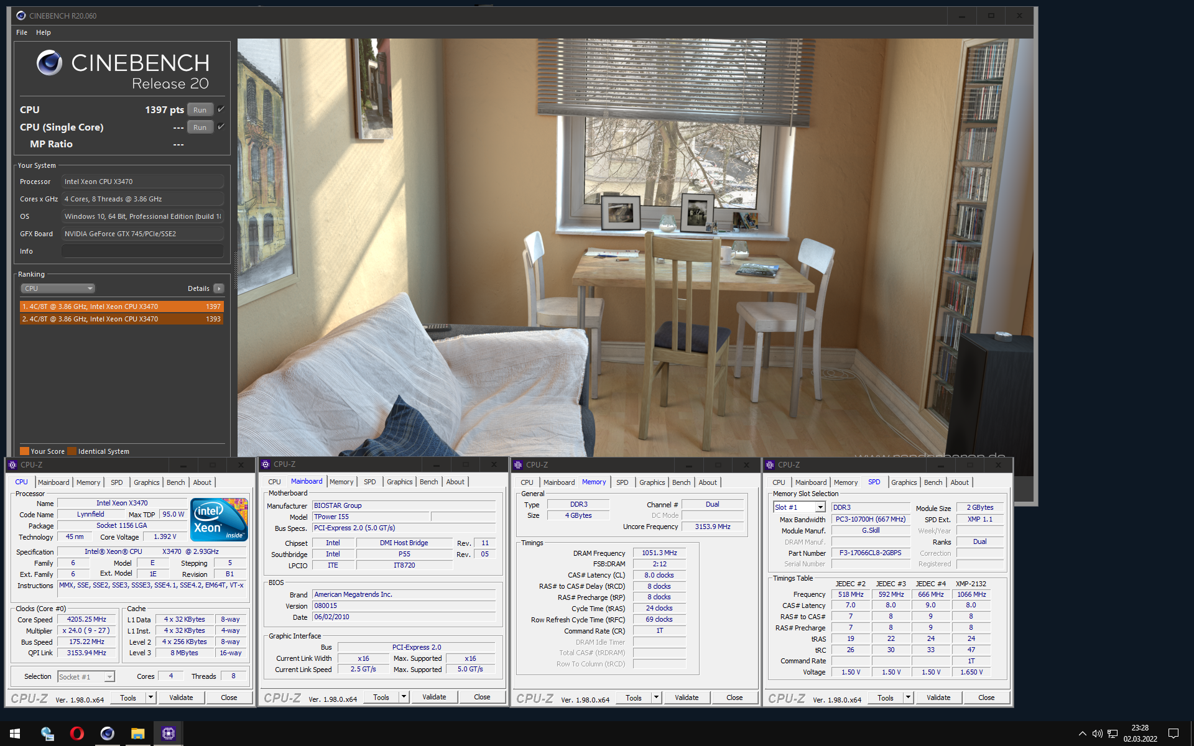The height and width of the screenshot is (746, 1194).
Task: Open the Cinebench Help menu
Action: tap(44, 32)
